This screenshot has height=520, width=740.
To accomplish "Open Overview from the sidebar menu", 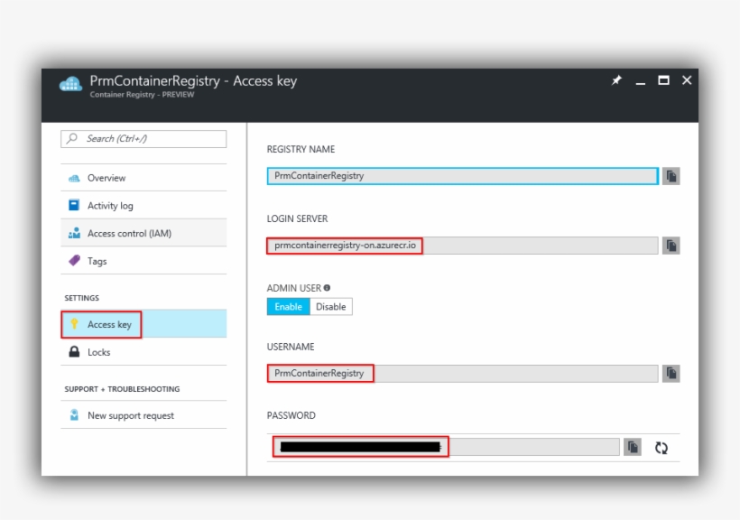I will [74, 178].
